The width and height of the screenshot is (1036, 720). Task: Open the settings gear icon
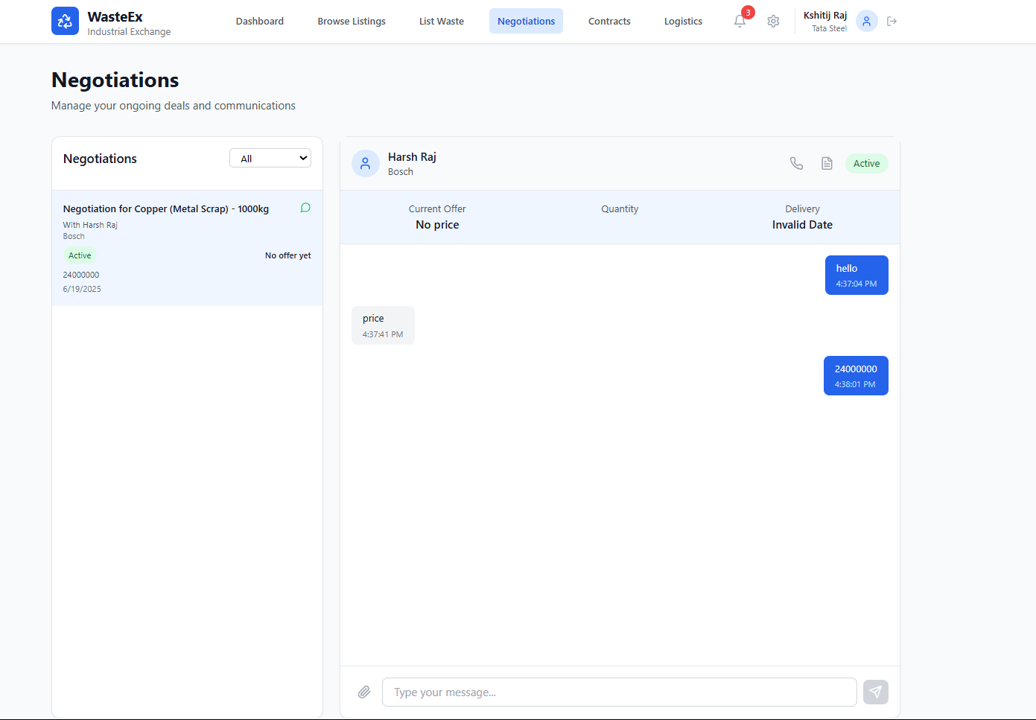pos(773,21)
